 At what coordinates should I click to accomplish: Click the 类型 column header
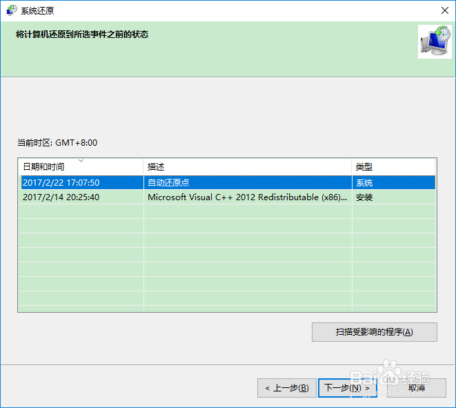pyautogui.click(x=393, y=167)
